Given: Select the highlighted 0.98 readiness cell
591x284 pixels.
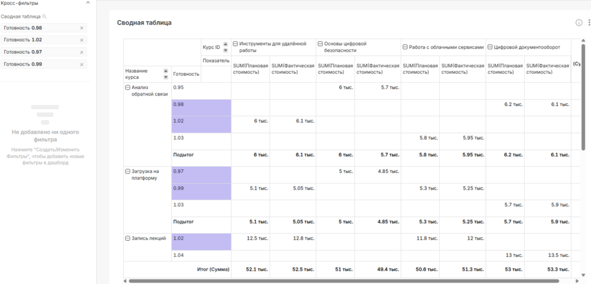Looking at the screenshot, I should tap(201, 108).
